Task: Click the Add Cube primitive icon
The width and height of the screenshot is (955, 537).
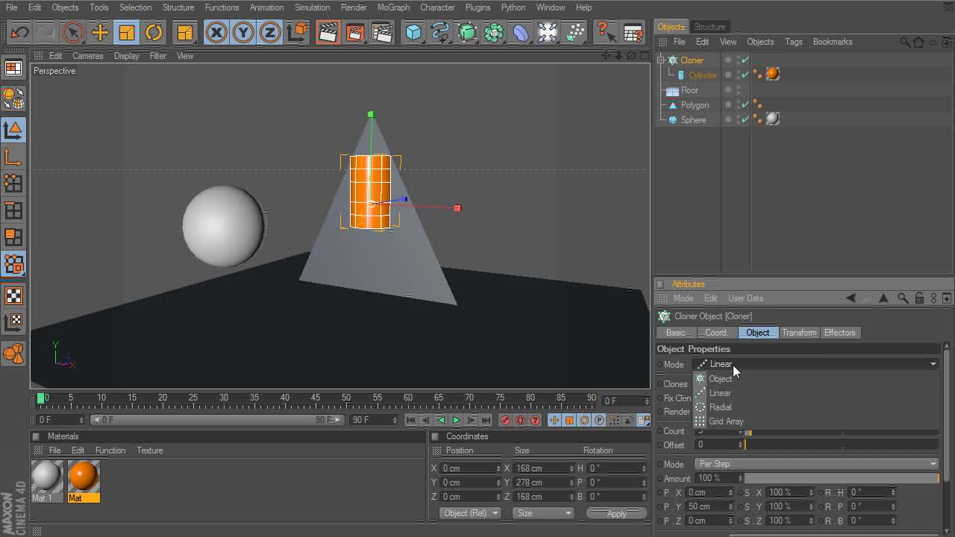Action: tap(413, 33)
